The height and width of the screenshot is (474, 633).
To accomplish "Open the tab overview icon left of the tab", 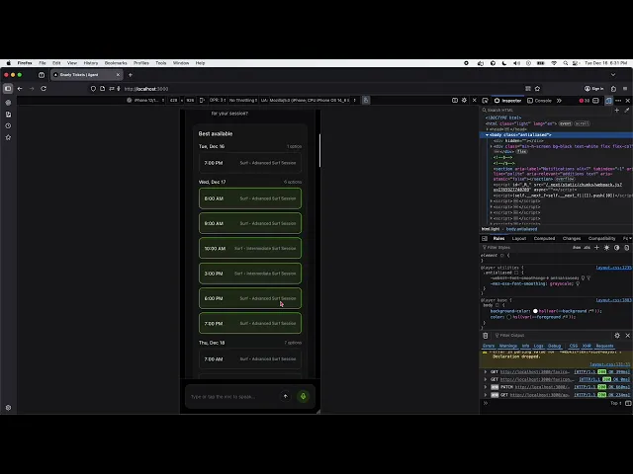I will coord(42,75).
